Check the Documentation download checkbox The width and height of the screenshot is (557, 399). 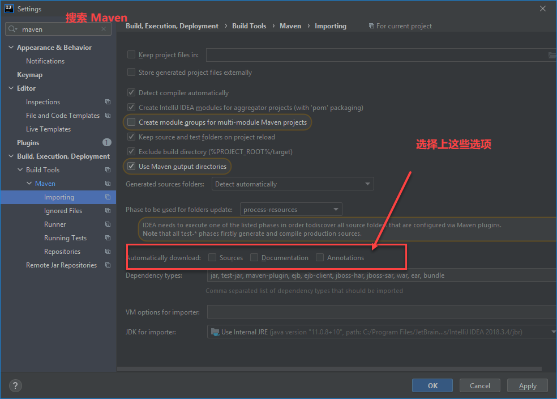point(254,257)
